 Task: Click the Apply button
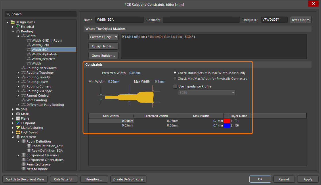pyautogui.click(x=308, y=179)
